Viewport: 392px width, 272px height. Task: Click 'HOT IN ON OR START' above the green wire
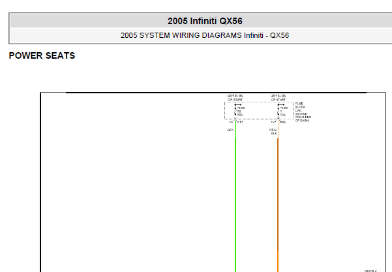click(235, 98)
